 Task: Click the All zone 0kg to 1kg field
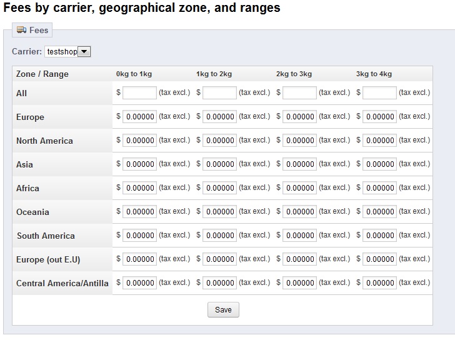click(x=139, y=93)
